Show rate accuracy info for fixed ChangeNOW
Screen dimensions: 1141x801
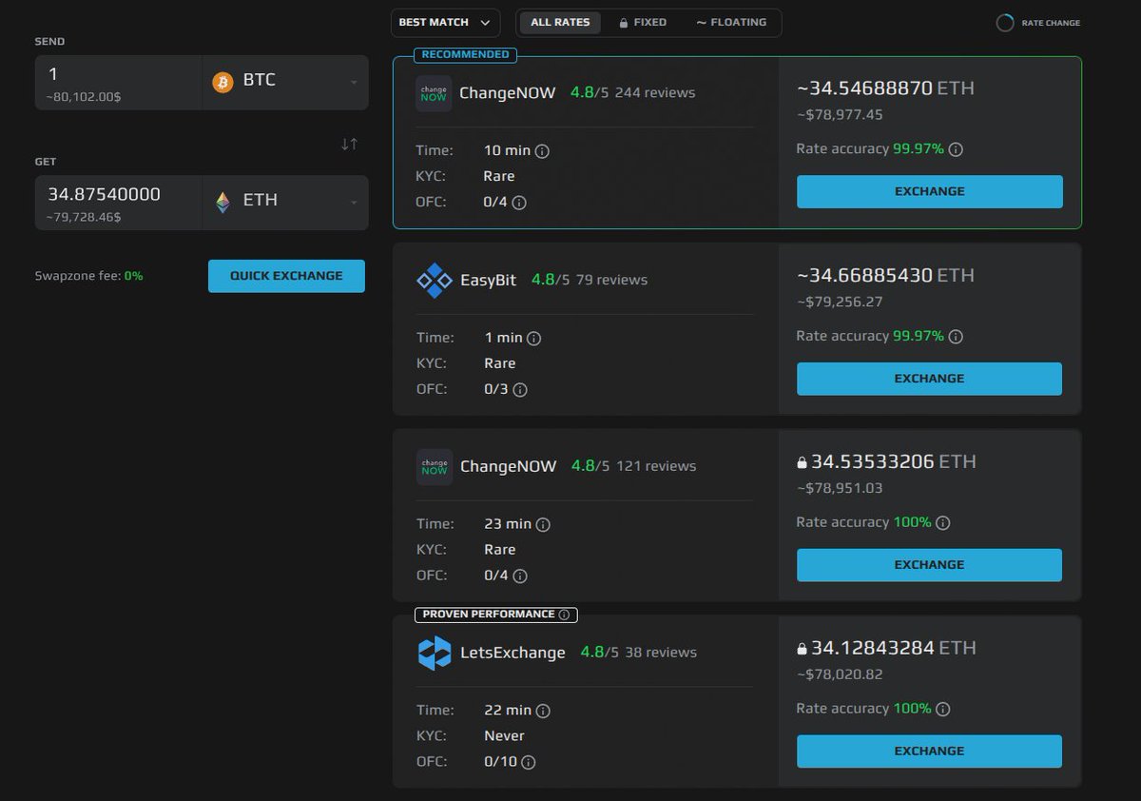tap(942, 522)
